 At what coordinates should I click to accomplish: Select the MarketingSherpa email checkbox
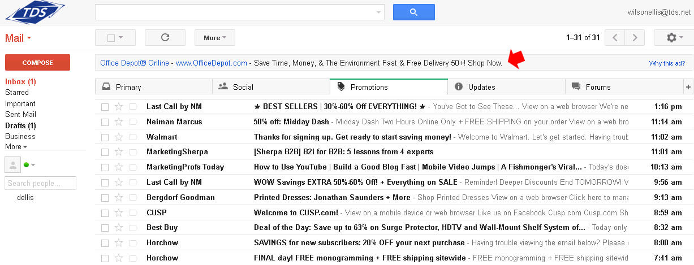click(x=105, y=152)
